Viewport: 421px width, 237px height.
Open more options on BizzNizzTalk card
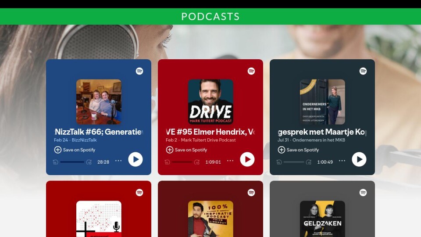[x=118, y=161]
